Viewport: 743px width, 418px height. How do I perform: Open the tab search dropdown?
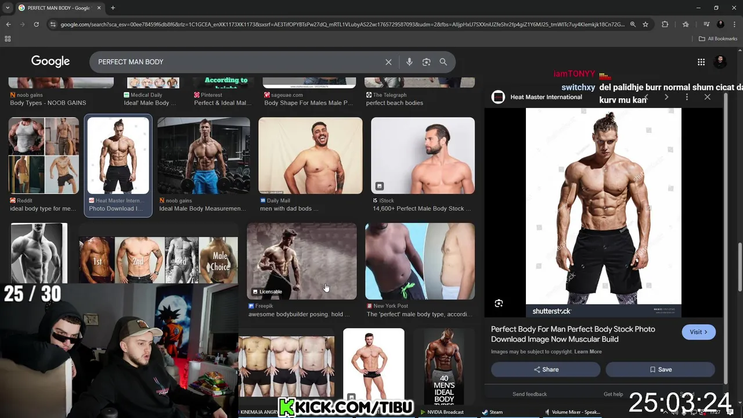click(x=8, y=8)
